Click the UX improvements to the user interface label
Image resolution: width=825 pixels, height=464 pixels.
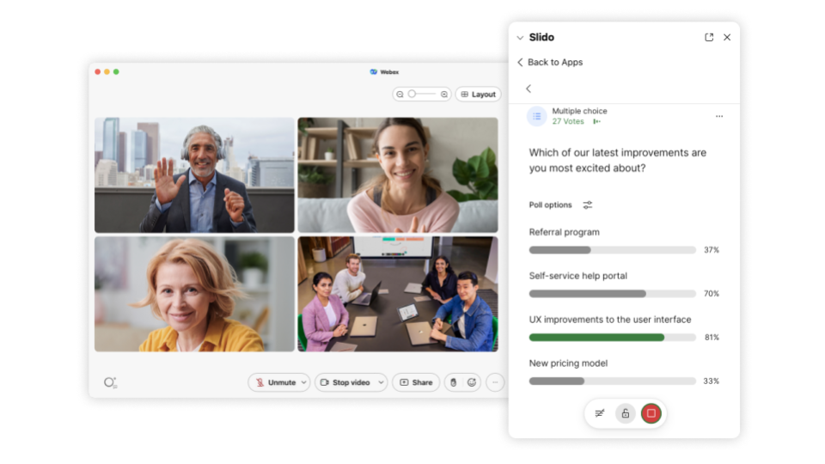(610, 320)
